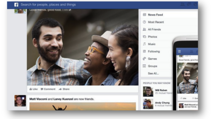Click Will Ruben's profile picture

pyautogui.click(x=148, y=92)
